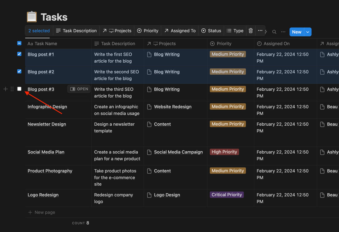Click the Type bulk action item
The image size is (339, 232).
pos(235,31)
